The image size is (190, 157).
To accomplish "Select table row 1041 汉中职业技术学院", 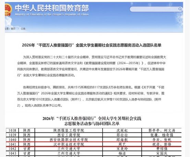I will click(x=94, y=144).
